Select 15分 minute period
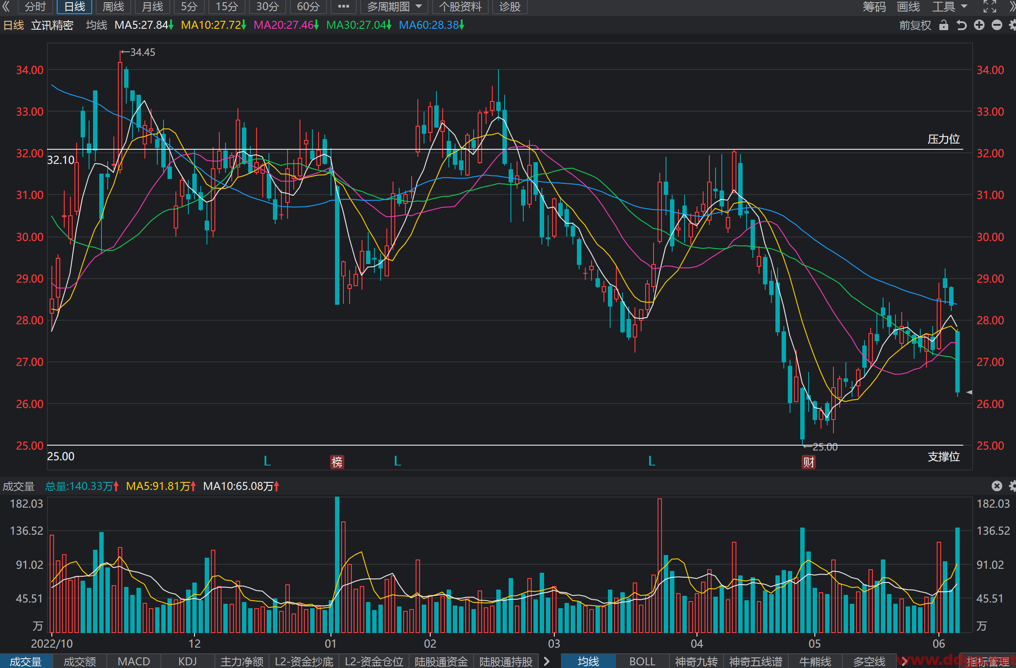Screen dimensions: 1016x668 pyautogui.click(x=227, y=7)
